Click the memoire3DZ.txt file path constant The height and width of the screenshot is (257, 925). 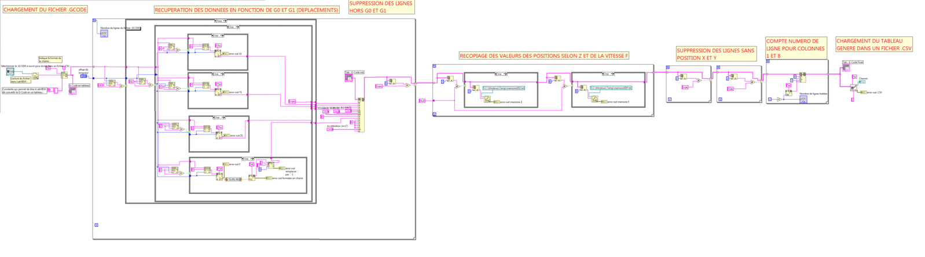click(504, 88)
